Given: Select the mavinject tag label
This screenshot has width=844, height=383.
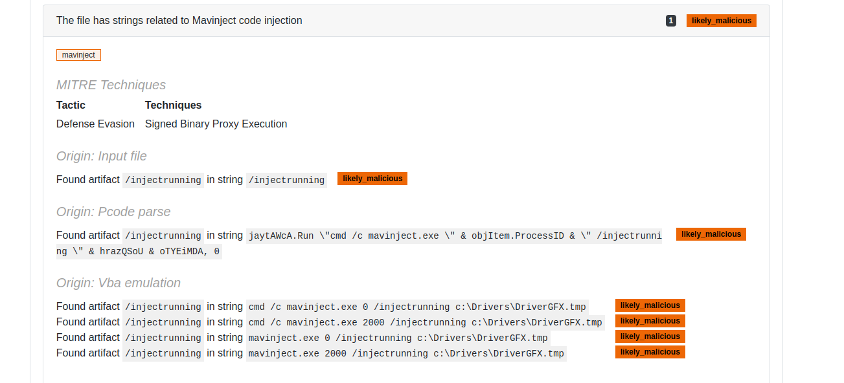Looking at the screenshot, I should coord(78,55).
